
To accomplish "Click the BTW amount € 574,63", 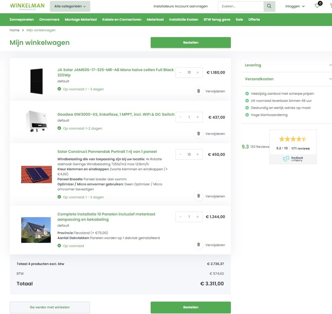I will [x=217, y=274].
